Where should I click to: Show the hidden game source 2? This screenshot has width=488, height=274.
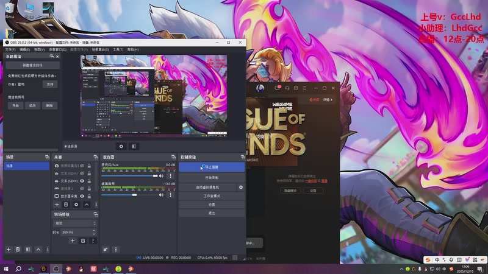(82, 188)
